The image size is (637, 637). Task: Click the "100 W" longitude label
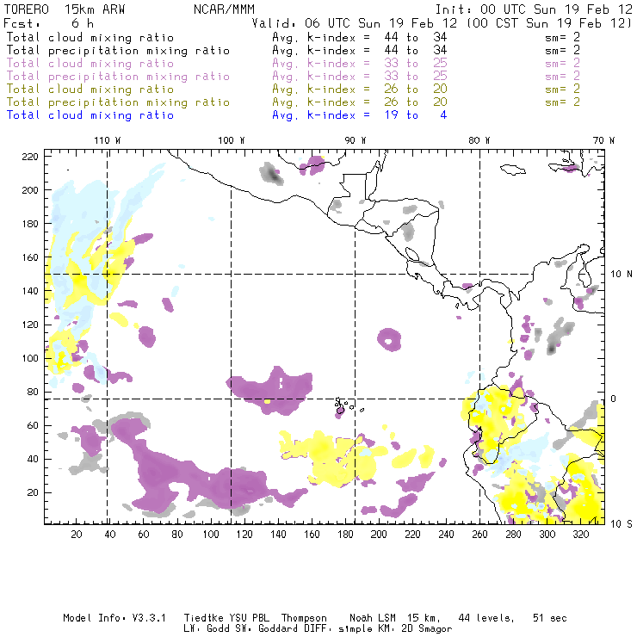point(232,140)
